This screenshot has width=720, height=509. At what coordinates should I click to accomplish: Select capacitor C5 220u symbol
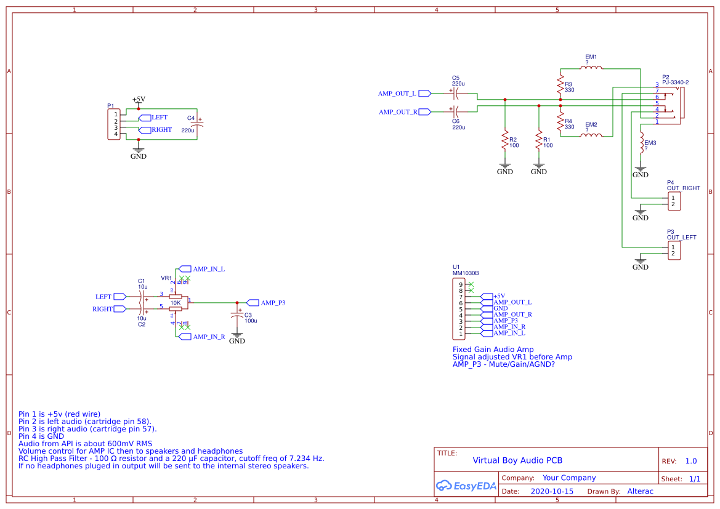click(456, 93)
